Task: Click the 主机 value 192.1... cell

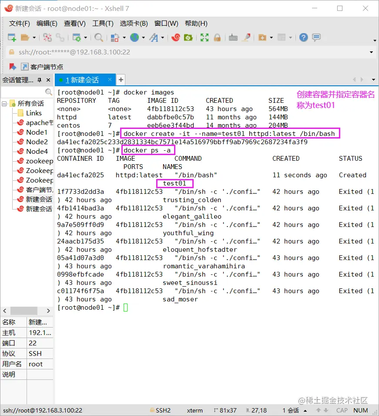Action: [x=40, y=333]
